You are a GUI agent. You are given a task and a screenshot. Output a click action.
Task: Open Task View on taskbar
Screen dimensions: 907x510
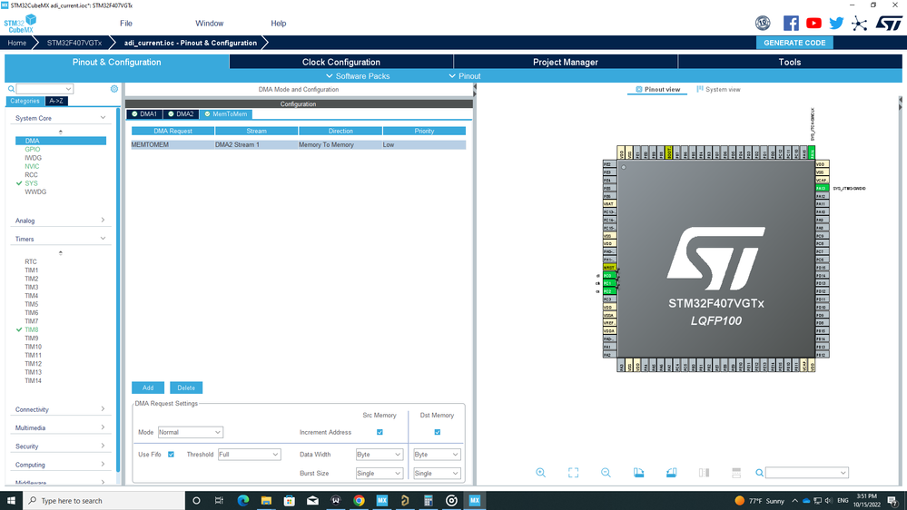(219, 501)
